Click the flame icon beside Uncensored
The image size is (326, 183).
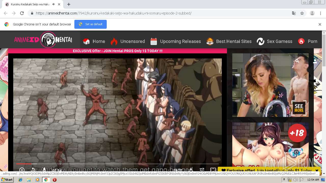pyautogui.click(x=114, y=41)
